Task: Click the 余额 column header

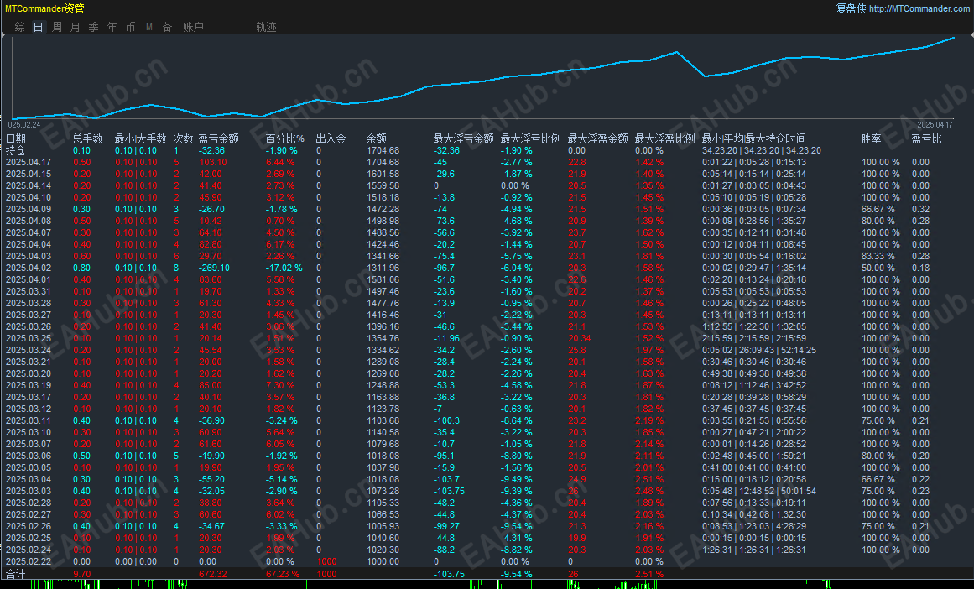Action: 377,138
